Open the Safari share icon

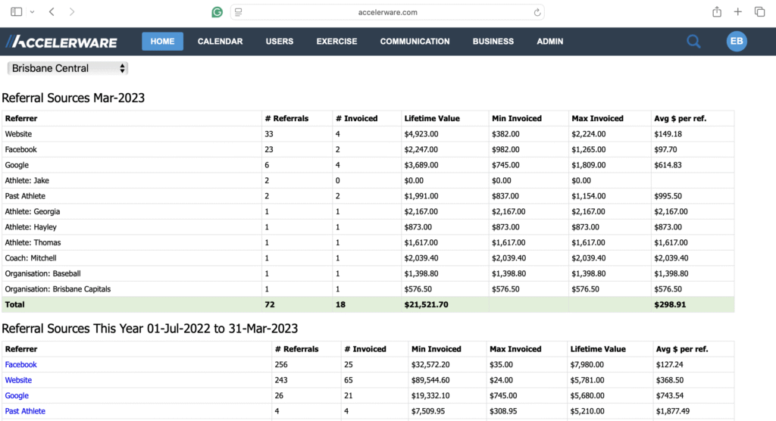[716, 12]
